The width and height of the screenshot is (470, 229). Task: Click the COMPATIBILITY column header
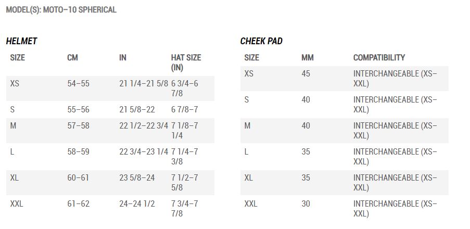tap(379, 58)
